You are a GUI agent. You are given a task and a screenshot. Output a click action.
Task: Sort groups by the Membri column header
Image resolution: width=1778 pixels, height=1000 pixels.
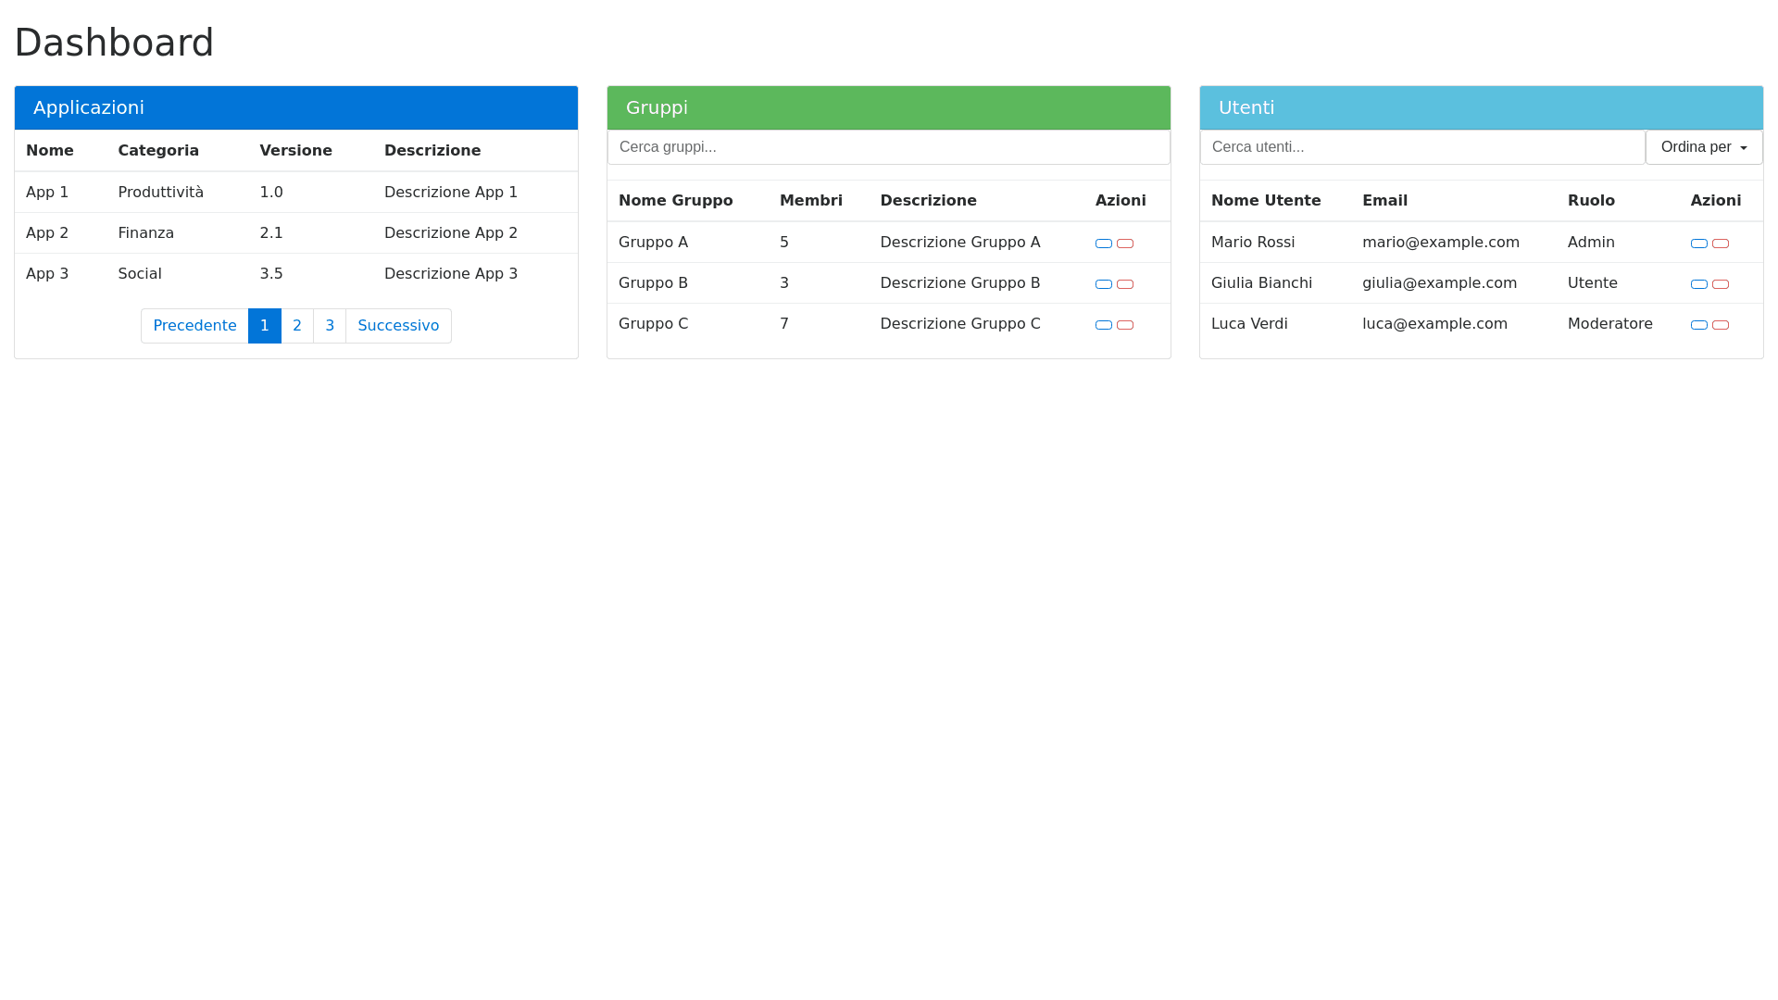pos(810,200)
